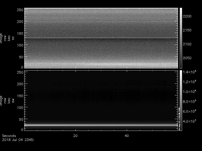
Task: Click the 50 tick label on the ns keogram axis
Action: click(x=21, y=57)
